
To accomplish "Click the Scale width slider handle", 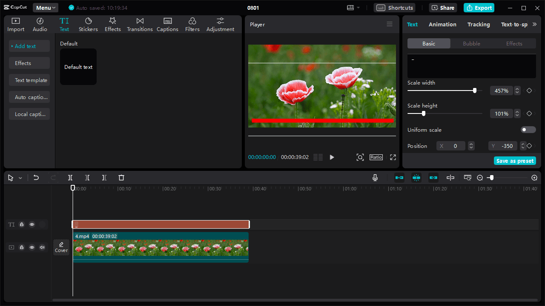I will (475, 91).
